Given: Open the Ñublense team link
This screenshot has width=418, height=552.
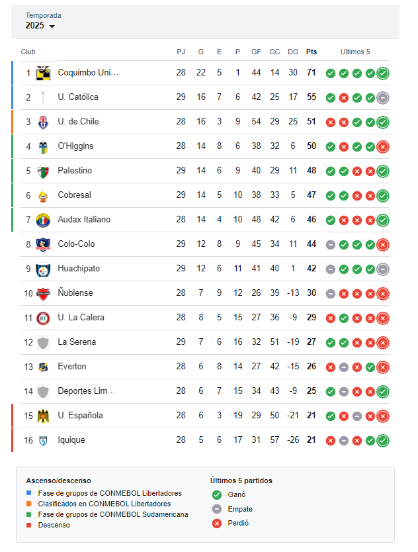Looking at the screenshot, I should pos(75,293).
